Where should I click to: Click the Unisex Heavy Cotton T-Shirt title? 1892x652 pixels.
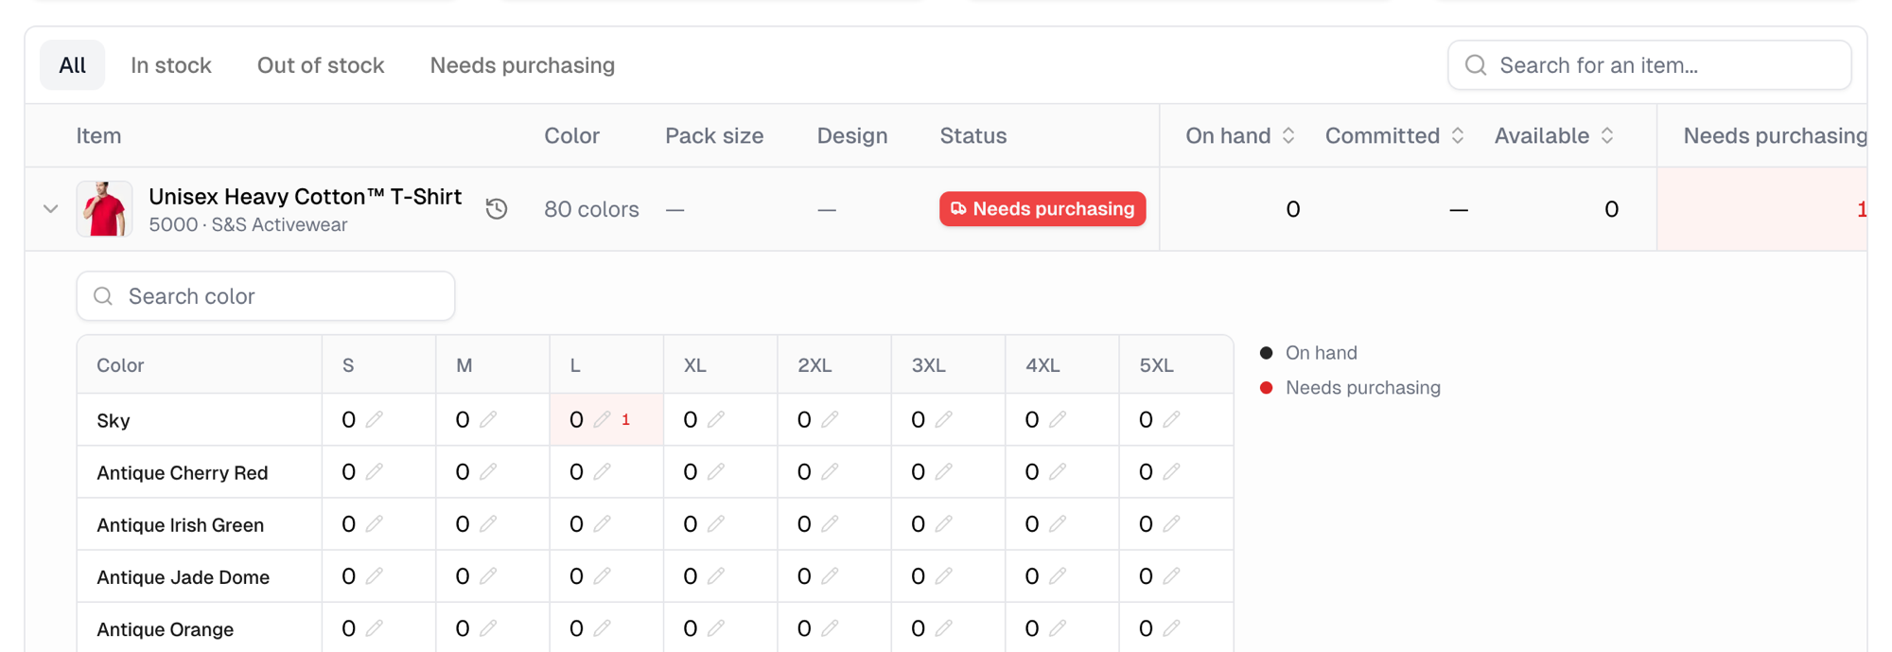[305, 197]
